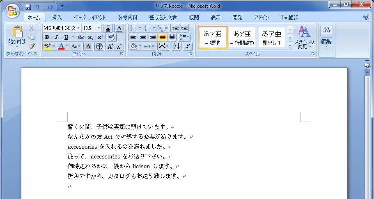Click the enclosed character (字) icon
The image size is (374, 199).
pyautogui.click(x=99, y=46)
